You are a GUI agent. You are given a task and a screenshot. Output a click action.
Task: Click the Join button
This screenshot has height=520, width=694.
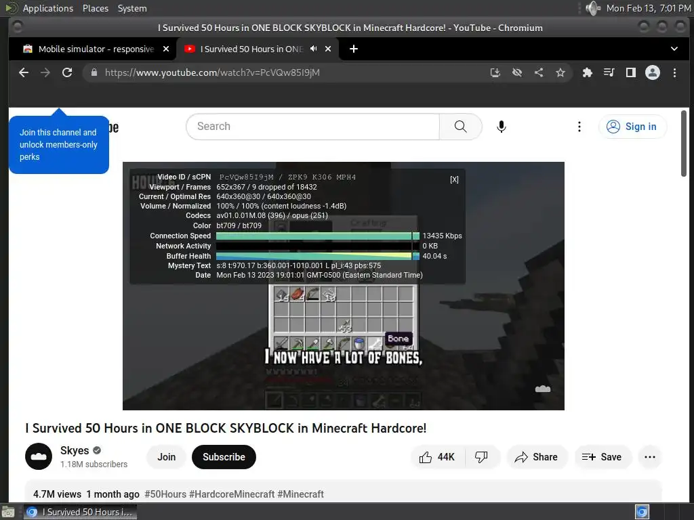[x=167, y=457]
